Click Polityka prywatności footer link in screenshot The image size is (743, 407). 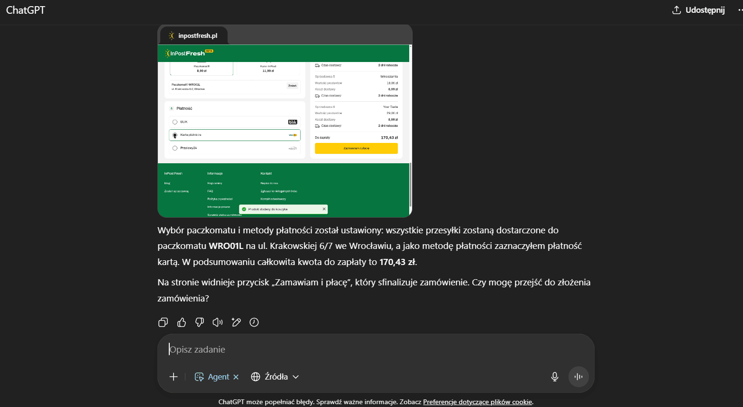click(x=220, y=199)
